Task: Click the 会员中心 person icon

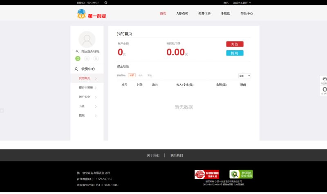Action: click(x=76, y=69)
